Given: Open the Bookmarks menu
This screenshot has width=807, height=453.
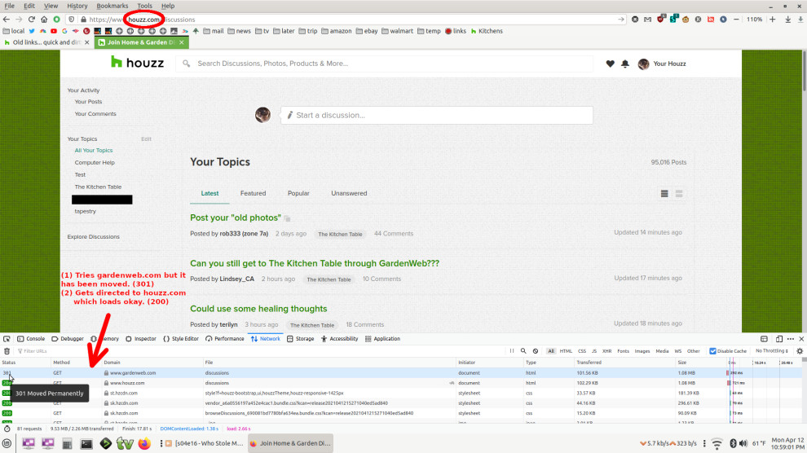Looking at the screenshot, I should [112, 6].
